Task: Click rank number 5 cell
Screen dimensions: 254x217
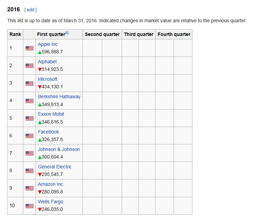Action: [15, 118]
